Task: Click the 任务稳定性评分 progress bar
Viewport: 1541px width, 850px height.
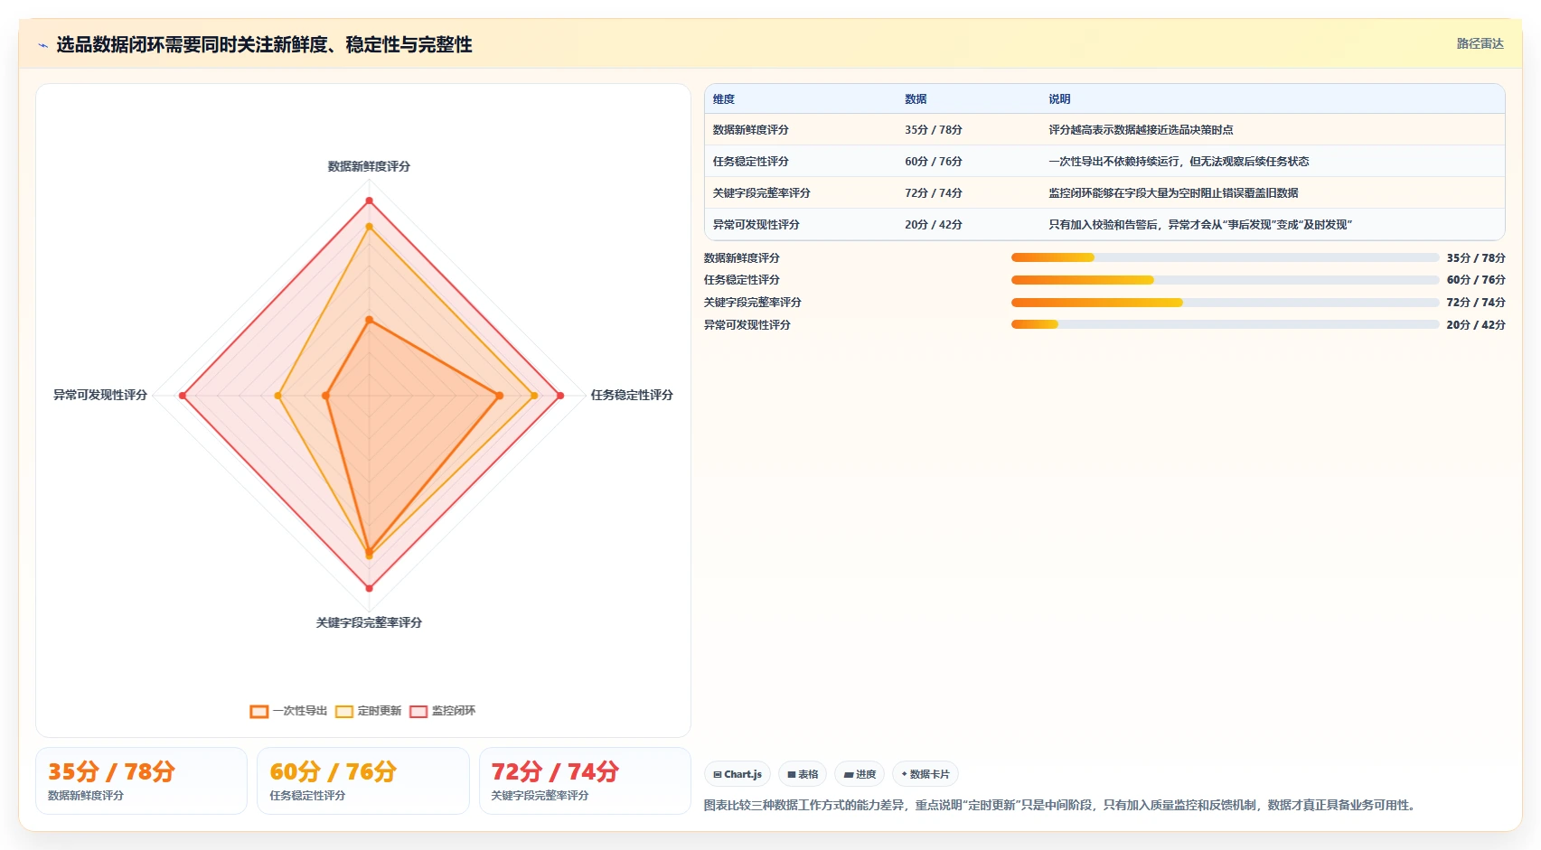Action: [1225, 280]
